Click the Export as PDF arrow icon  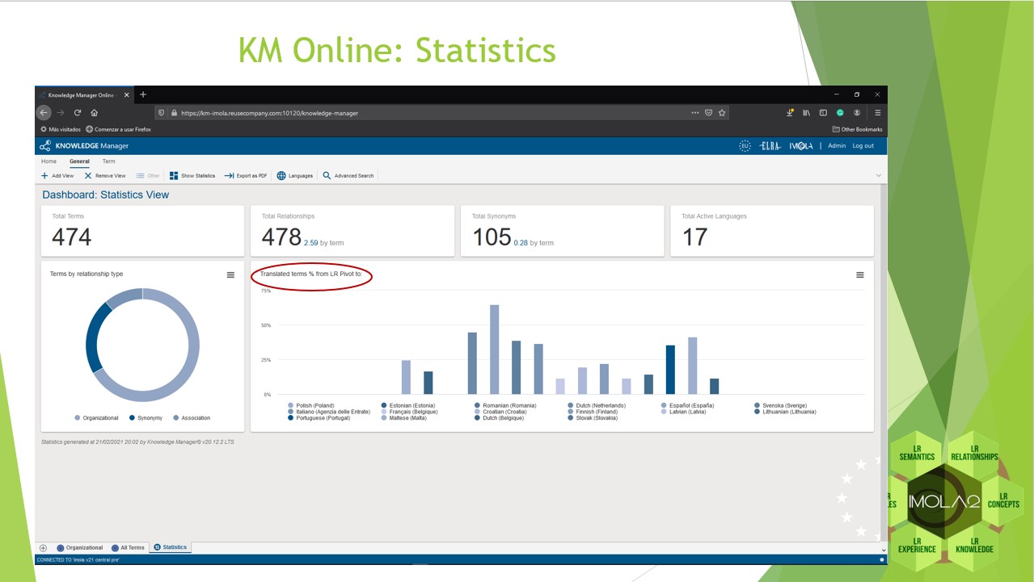[229, 175]
